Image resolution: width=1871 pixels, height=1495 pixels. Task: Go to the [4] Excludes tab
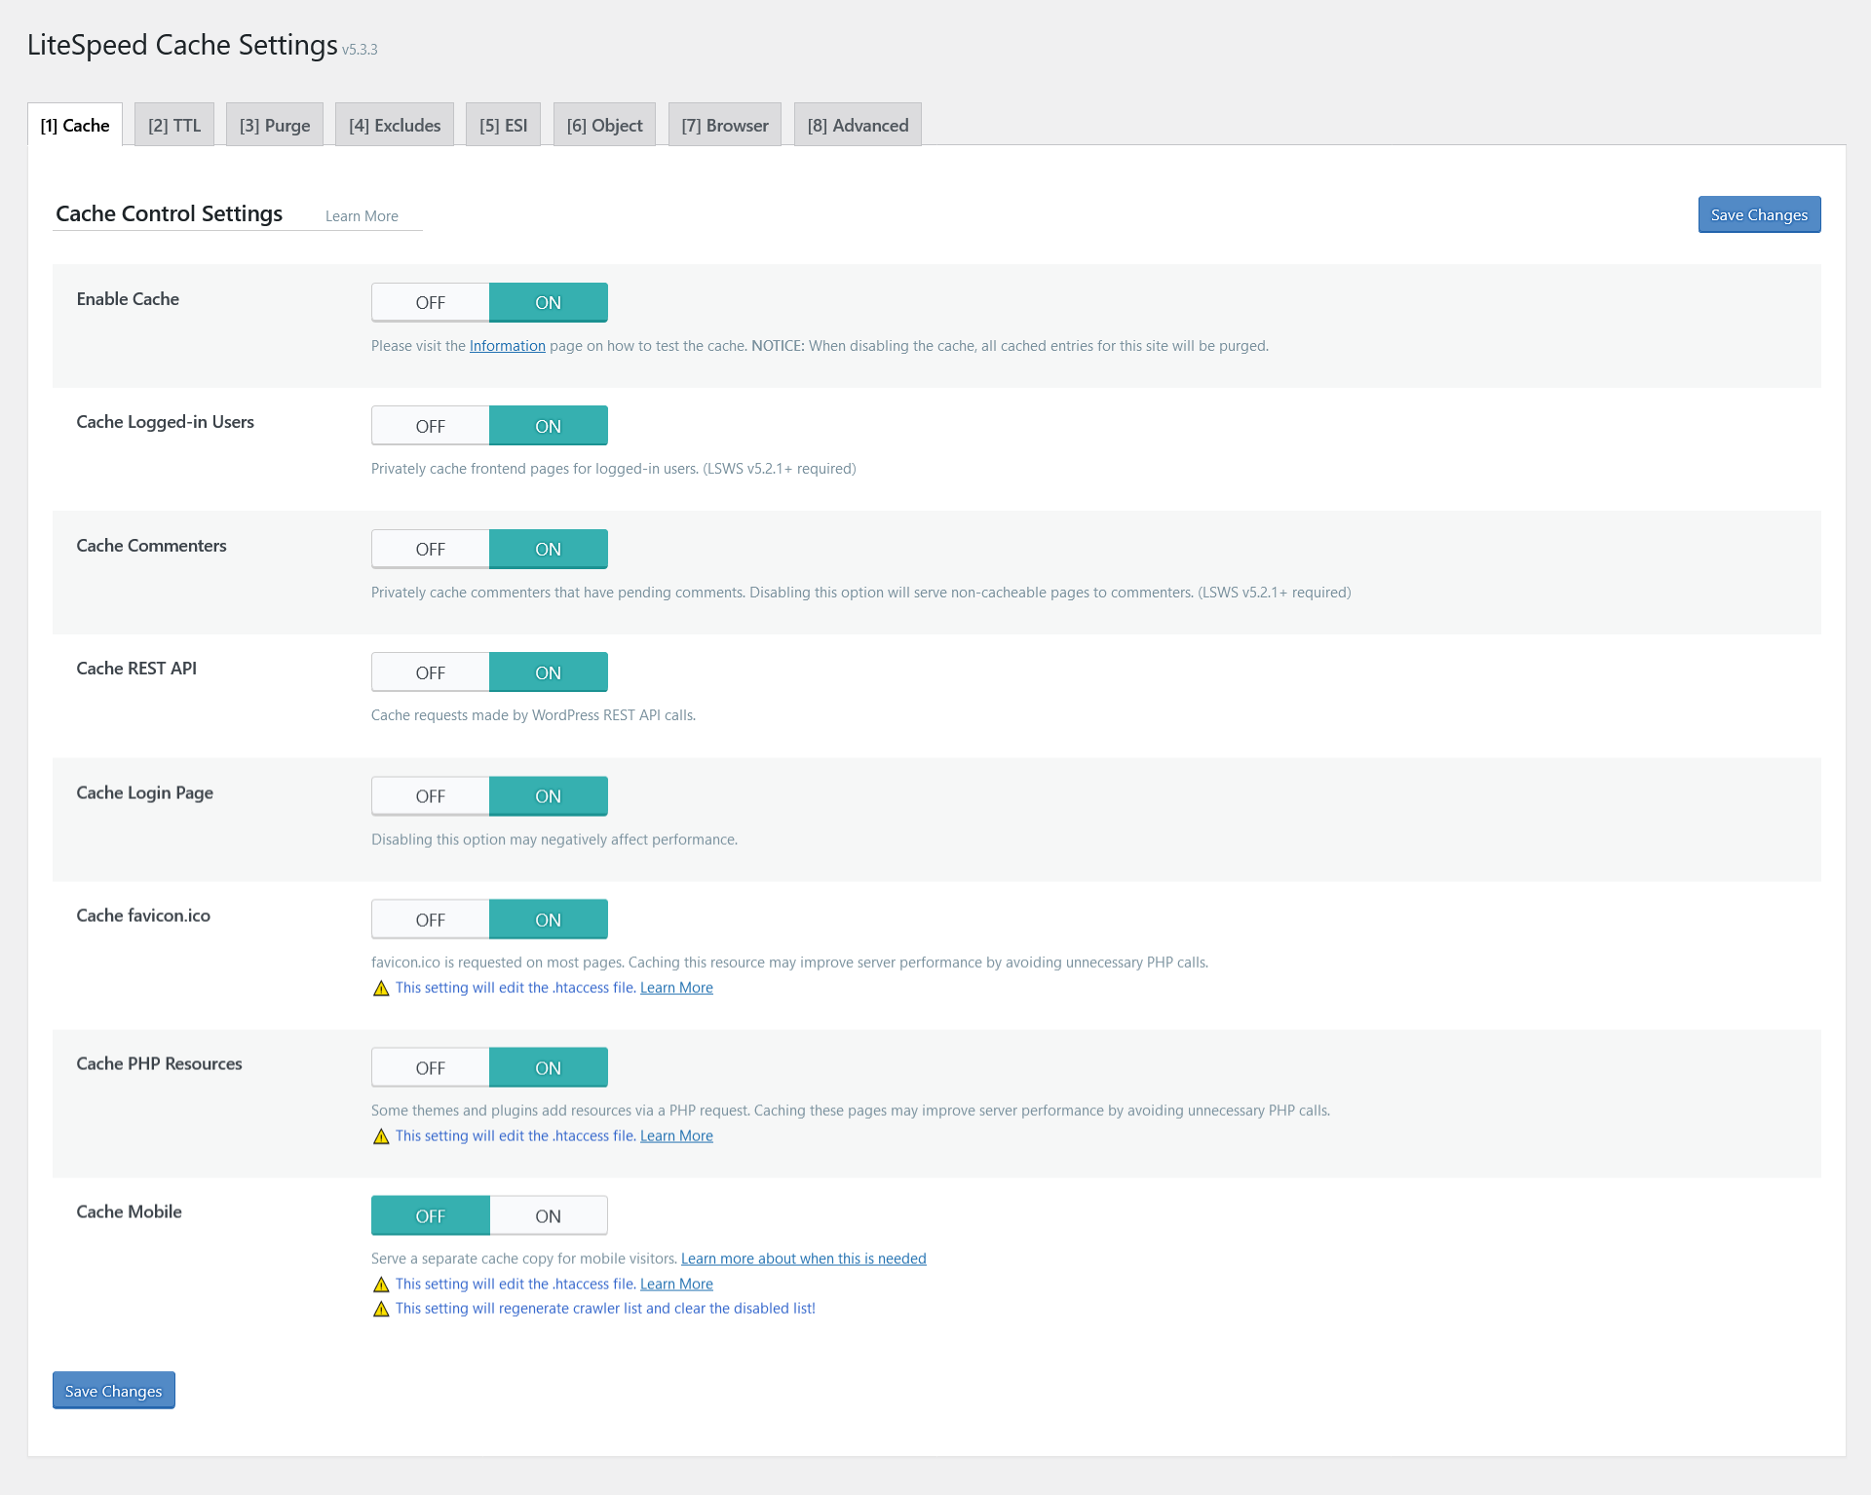coord(395,125)
